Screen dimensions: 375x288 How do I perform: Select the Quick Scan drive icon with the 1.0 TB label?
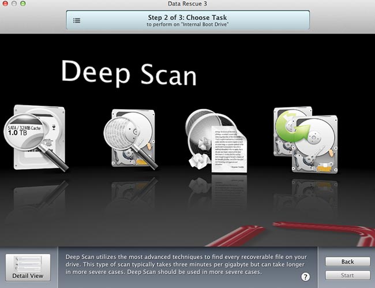point(36,138)
